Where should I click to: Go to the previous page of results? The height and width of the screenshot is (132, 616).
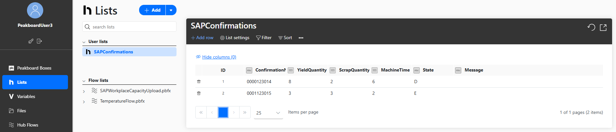coord(212,112)
